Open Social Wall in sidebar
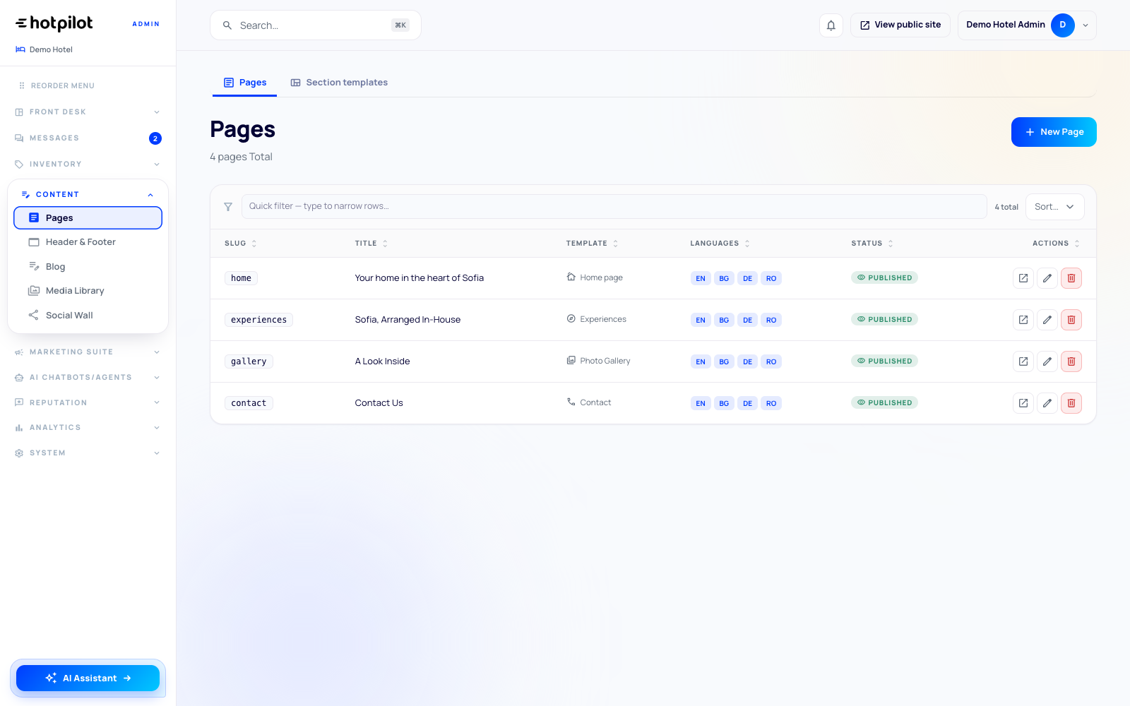 pos(88,316)
